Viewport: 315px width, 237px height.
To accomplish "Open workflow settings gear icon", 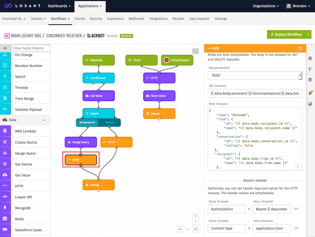I will pos(310,58).
